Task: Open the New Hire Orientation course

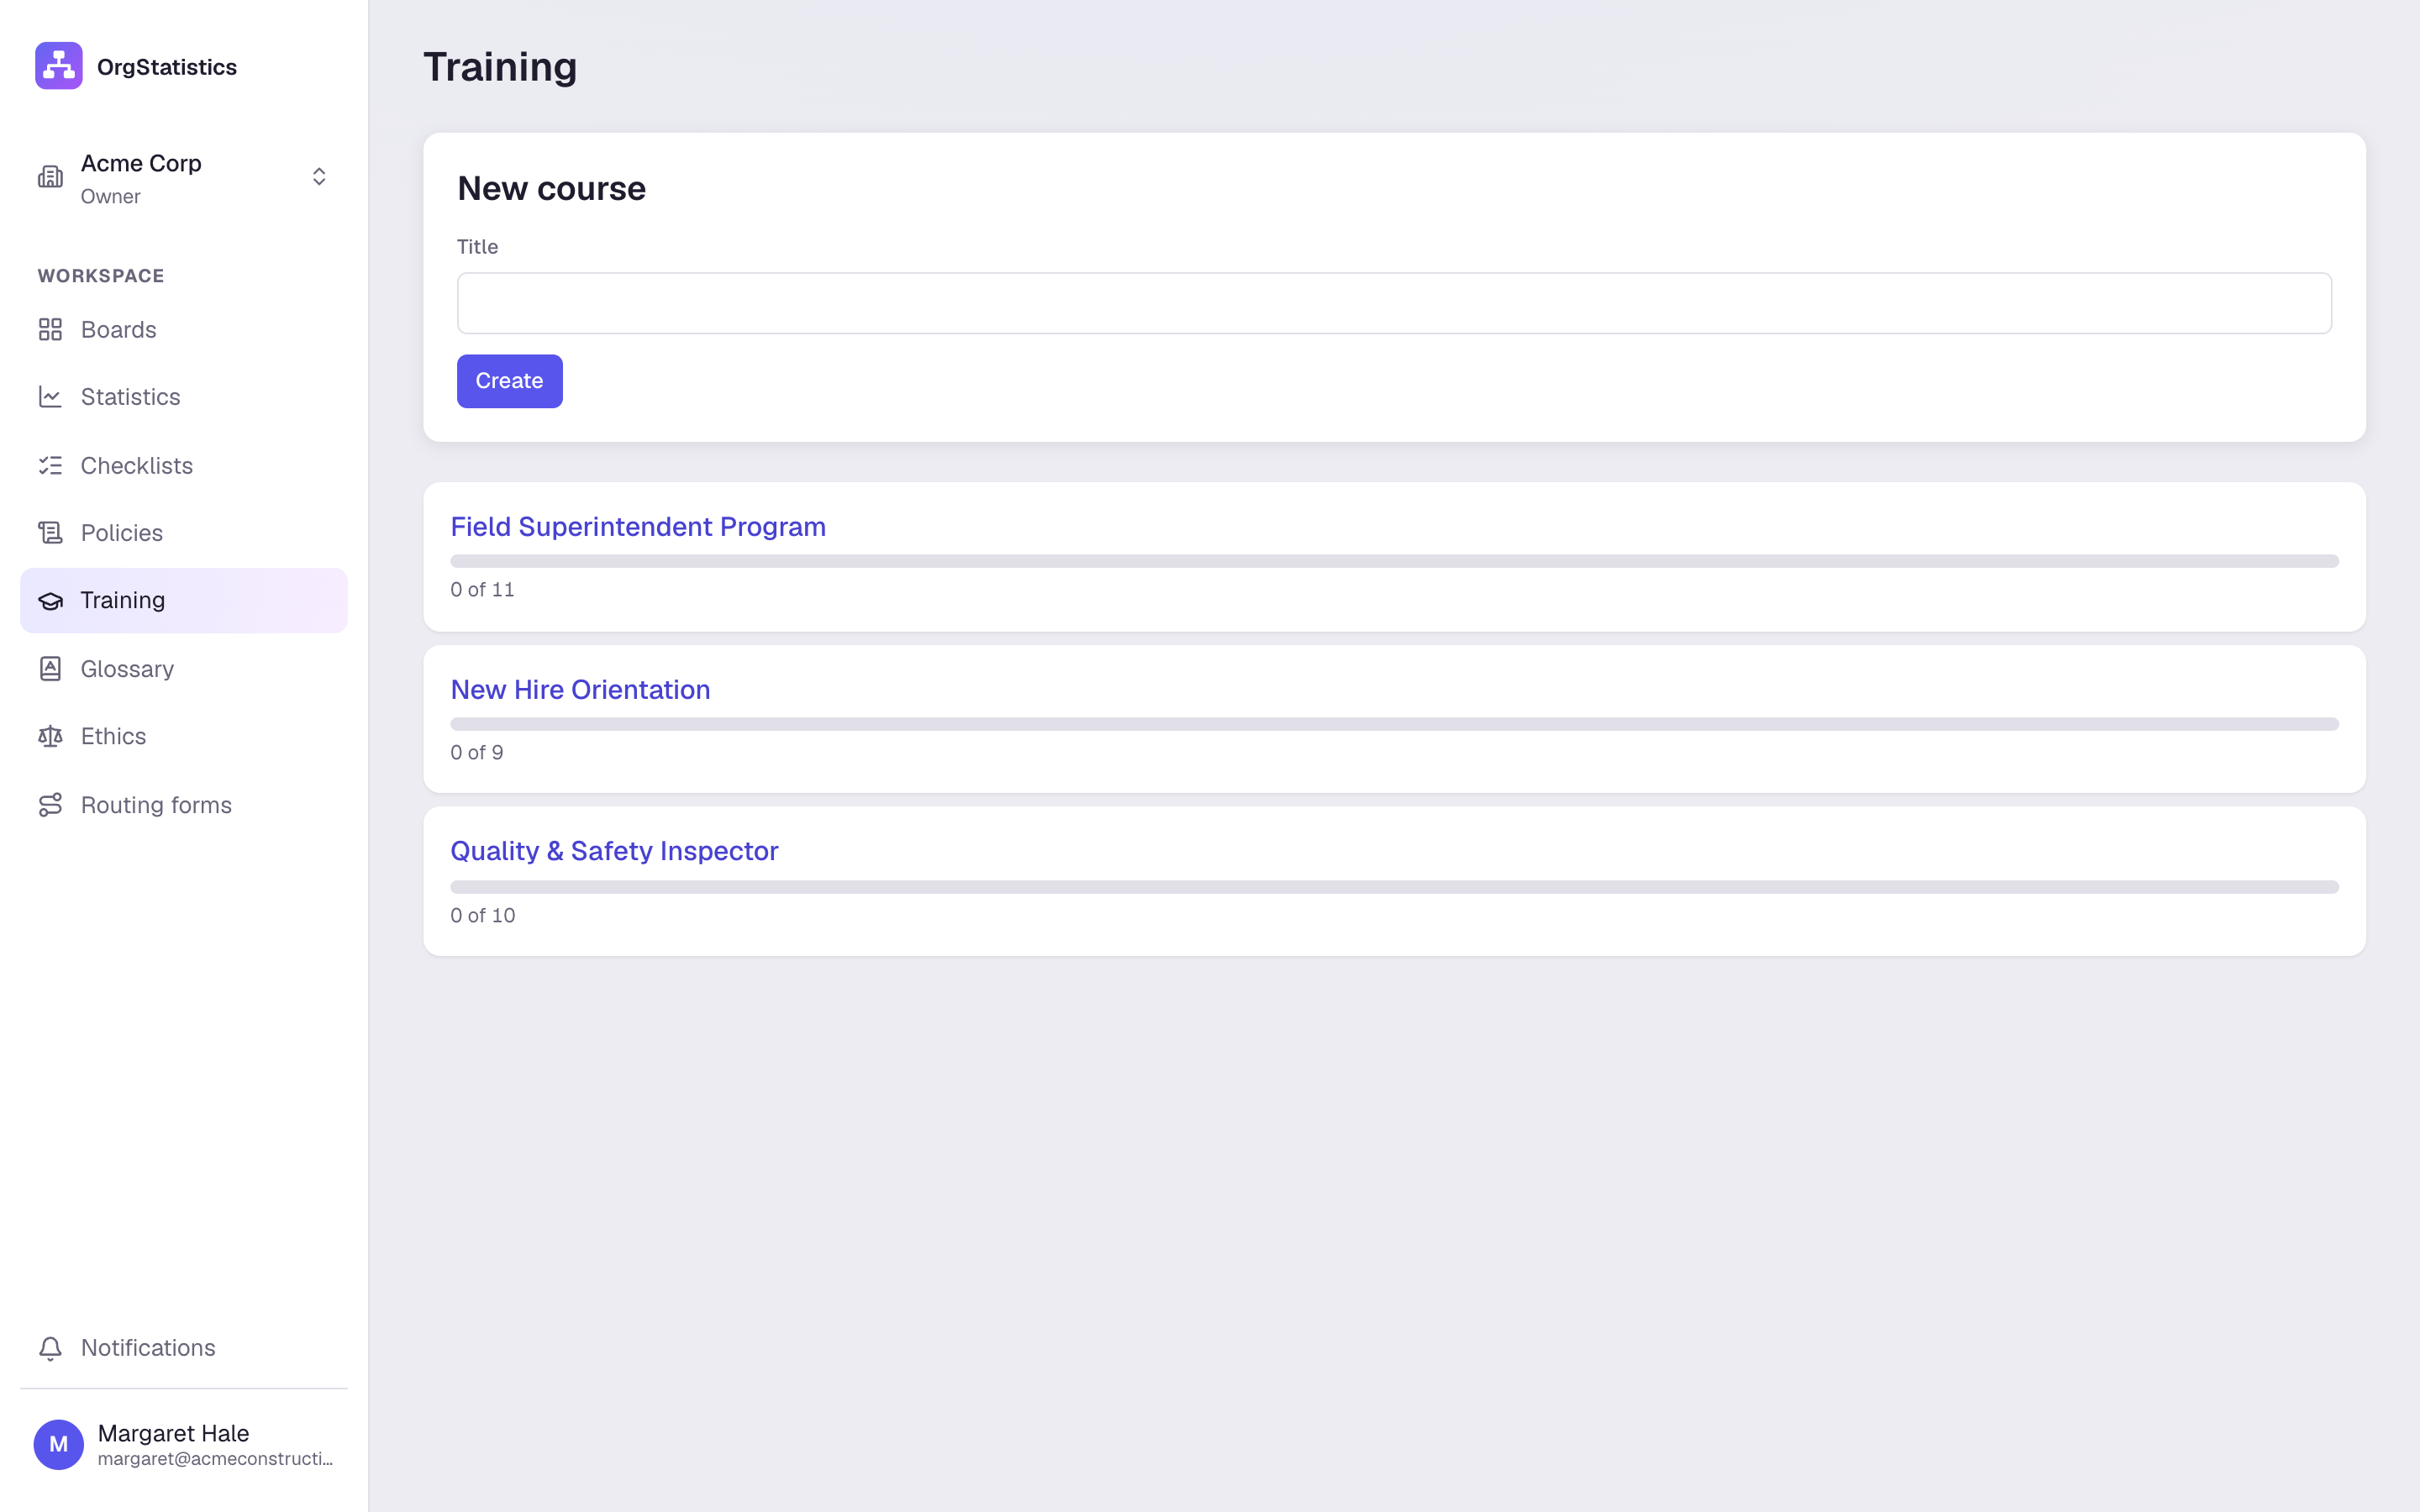Action: click(x=580, y=690)
